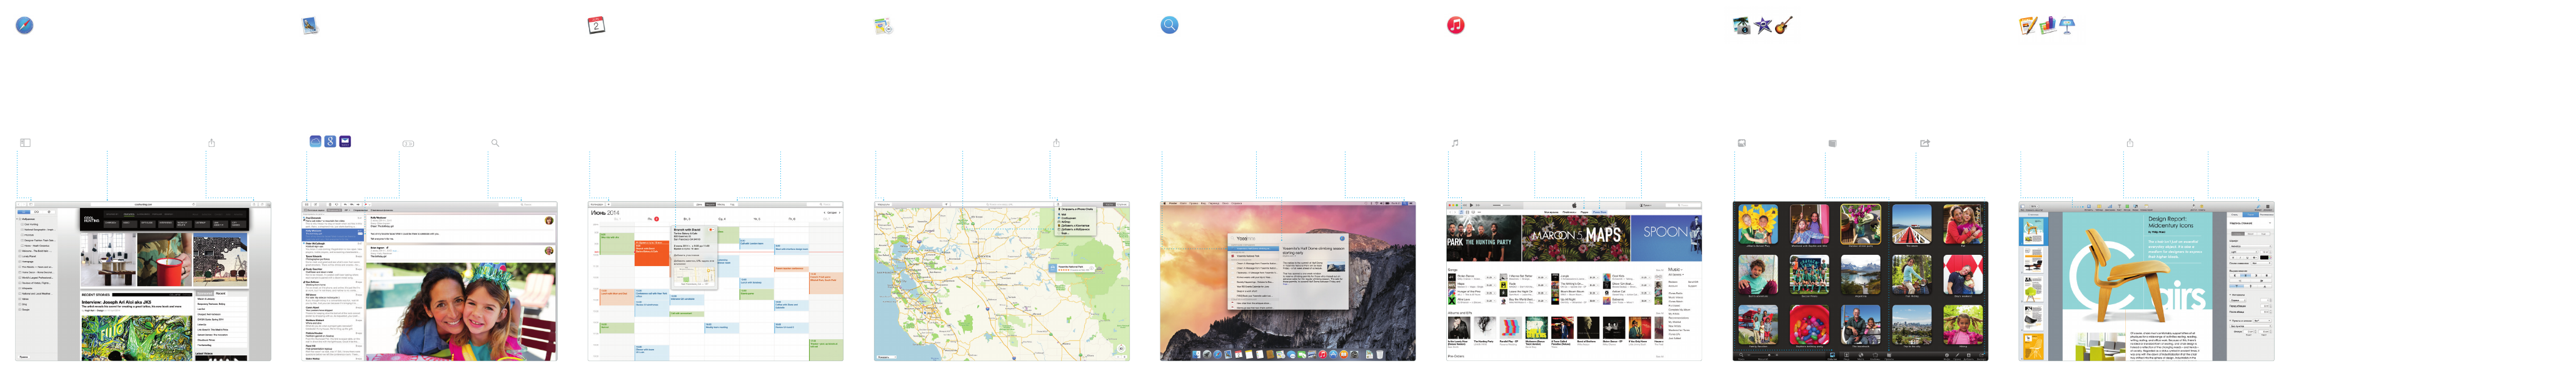Click the Google account icon above Mail
The image size is (2576, 376).
[x=330, y=141]
